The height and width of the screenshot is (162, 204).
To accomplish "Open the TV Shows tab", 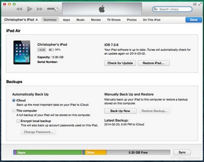I will [x=114, y=20].
